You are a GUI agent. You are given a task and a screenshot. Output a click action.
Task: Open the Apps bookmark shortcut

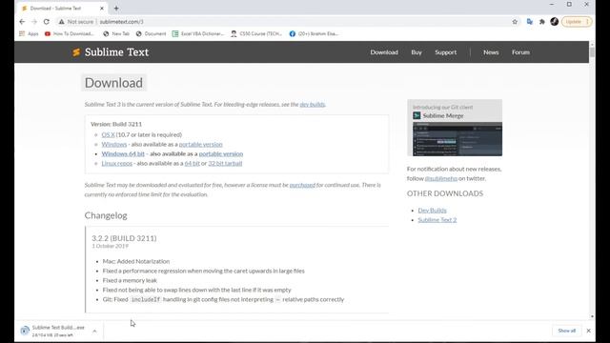(29, 34)
